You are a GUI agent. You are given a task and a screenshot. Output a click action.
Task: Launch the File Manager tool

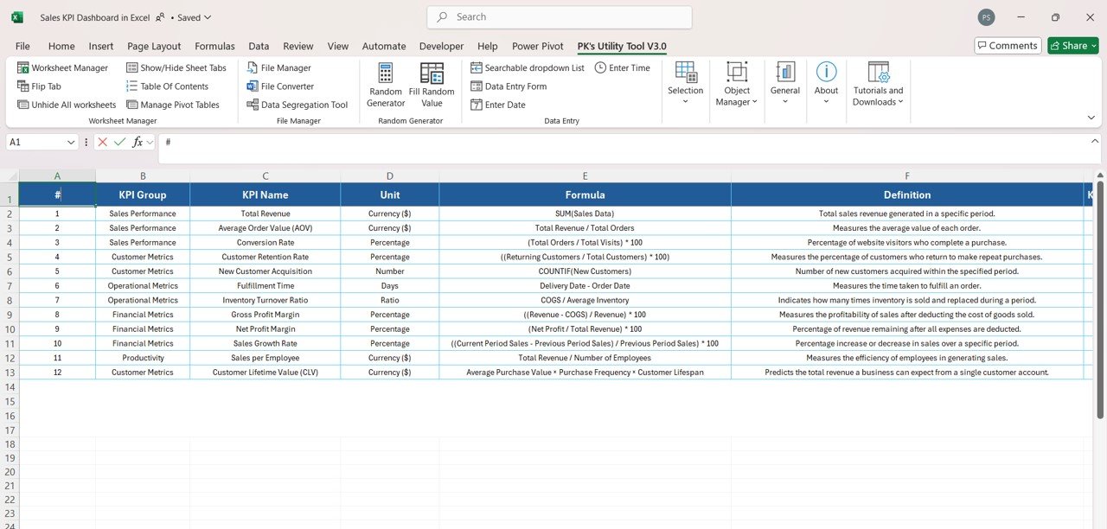[x=278, y=67]
